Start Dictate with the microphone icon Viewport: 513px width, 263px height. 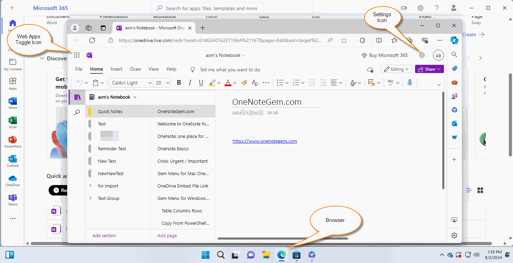(x=410, y=83)
